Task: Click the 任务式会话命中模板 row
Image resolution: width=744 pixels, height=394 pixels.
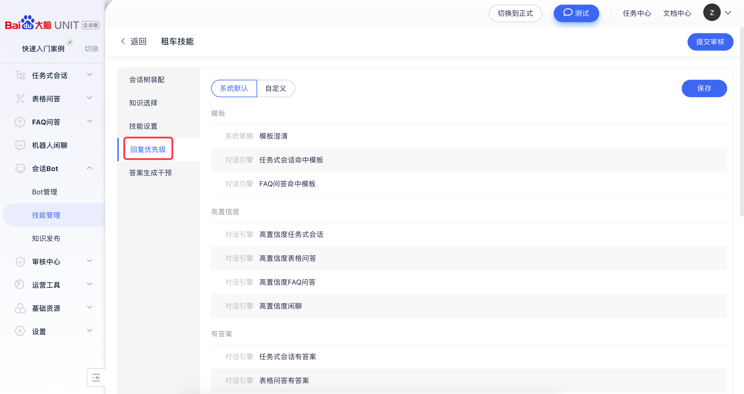Action: click(x=469, y=160)
